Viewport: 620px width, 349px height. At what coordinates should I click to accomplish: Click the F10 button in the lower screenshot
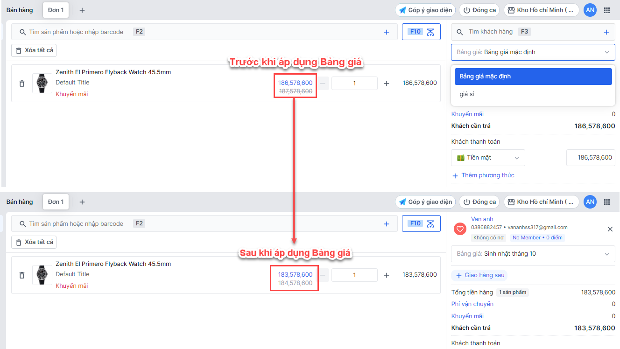pos(421,223)
